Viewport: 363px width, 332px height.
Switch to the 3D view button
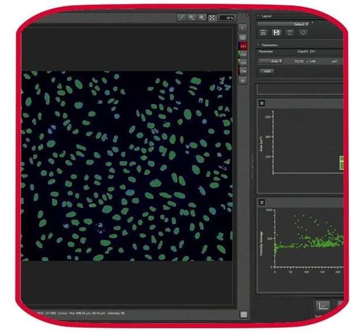click(x=243, y=80)
